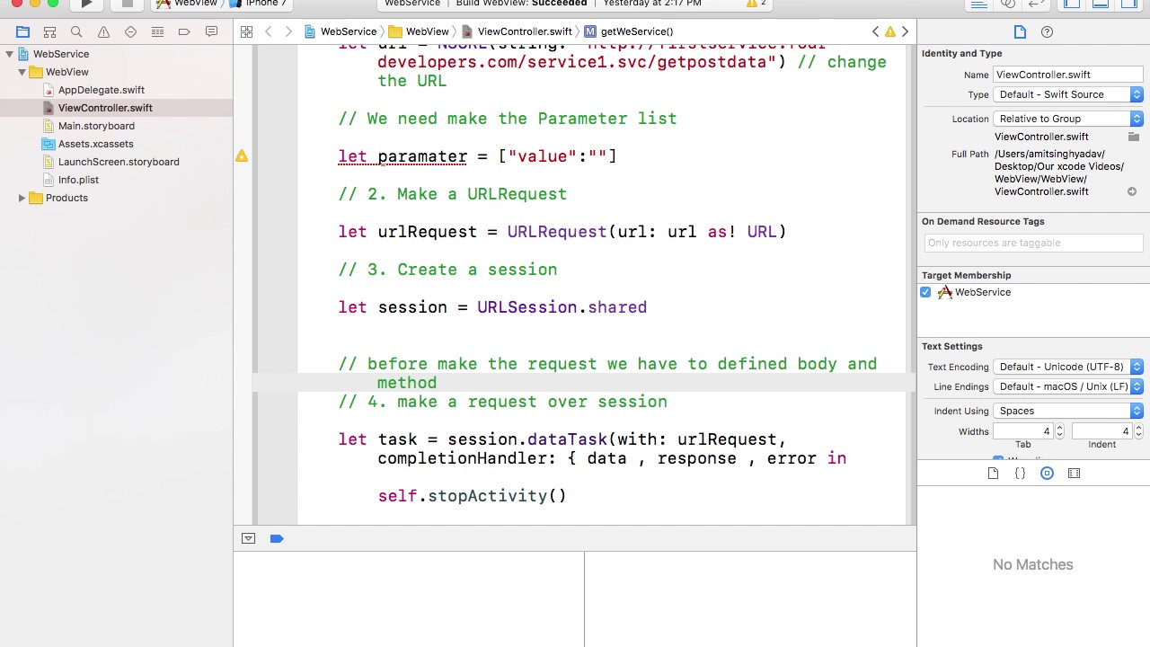Image resolution: width=1150 pixels, height=647 pixels.
Task: Open the Text Encoding dropdown
Action: pyautogui.click(x=1068, y=367)
